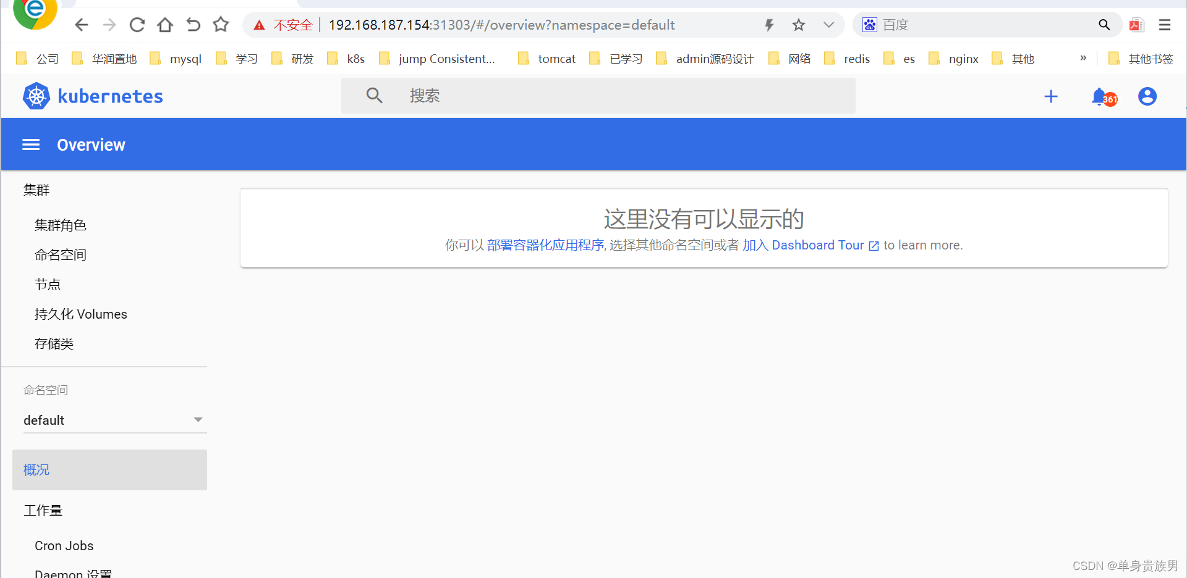1187x578 pixels.
Task: Click the Overview page title
Action: (x=91, y=144)
